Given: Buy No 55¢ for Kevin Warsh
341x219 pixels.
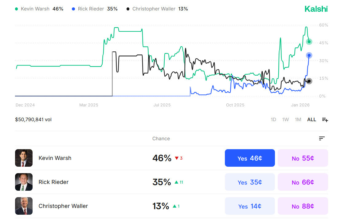Looking at the screenshot, I should [303, 158].
